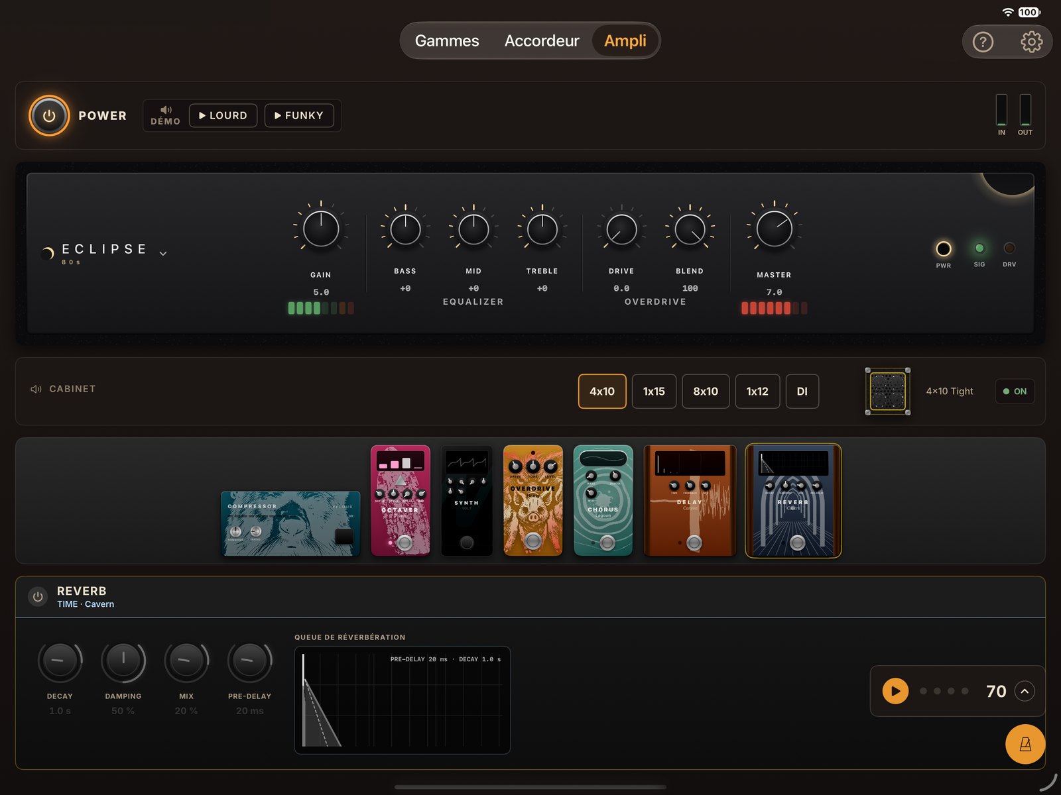Click the Eclipse crescent logo icon
1061x795 pixels.
point(48,253)
